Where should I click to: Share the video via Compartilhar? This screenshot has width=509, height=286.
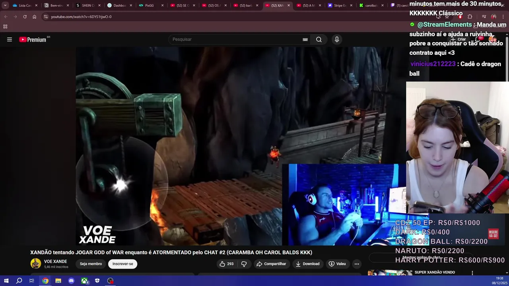[271, 264]
